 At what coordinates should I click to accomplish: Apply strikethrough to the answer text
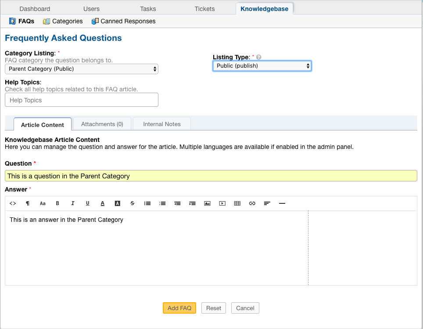point(132,203)
